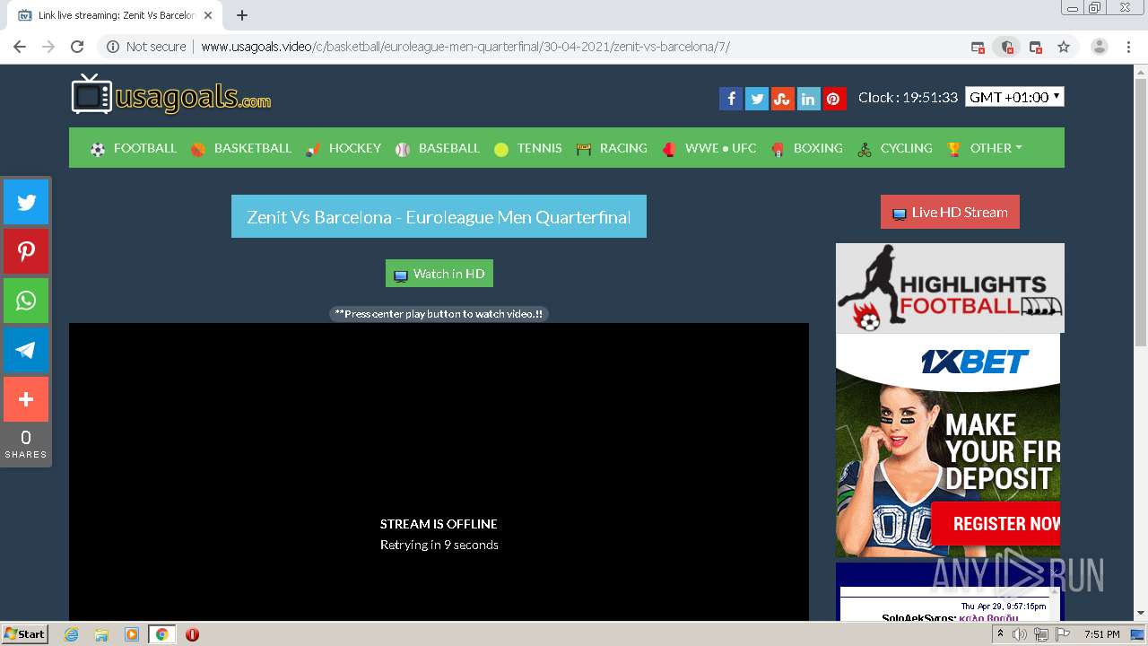Bookmark this page with star icon

tap(1064, 47)
